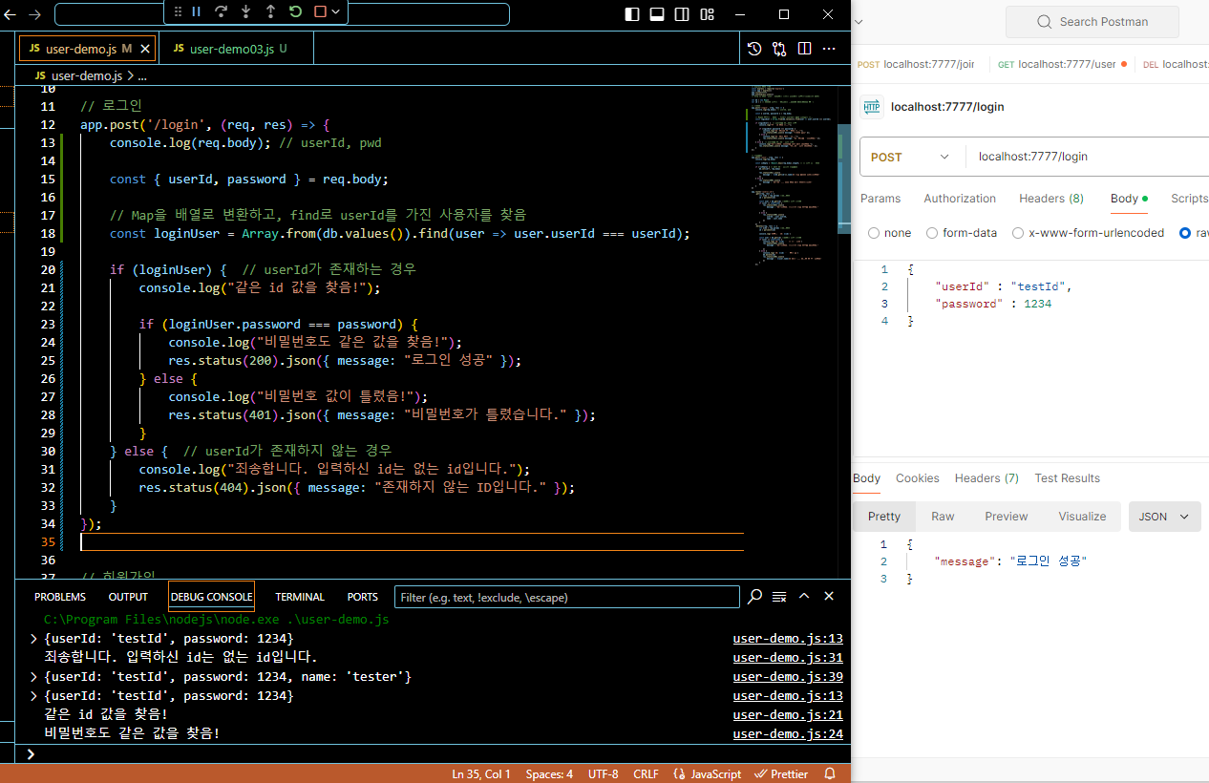1209x783 pixels.
Task: Open the Test Results response tab
Action: (x=1067, y=478)
